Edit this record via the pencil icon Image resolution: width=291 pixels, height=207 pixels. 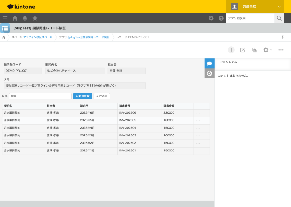point(243,50)
